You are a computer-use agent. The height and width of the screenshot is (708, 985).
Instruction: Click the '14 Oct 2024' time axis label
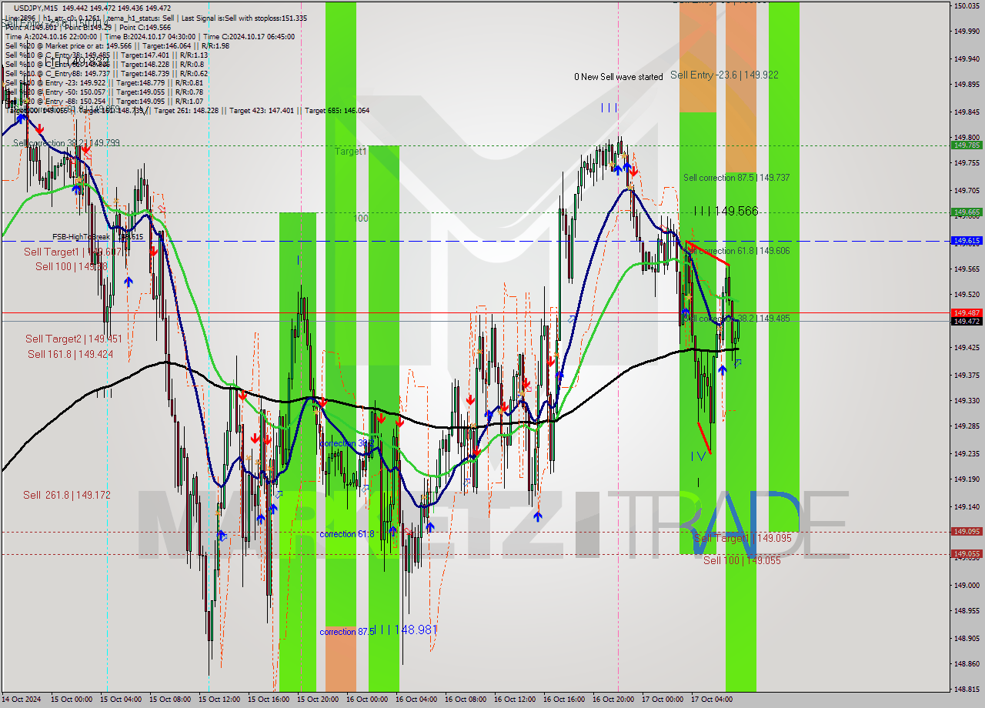(x=20, y=700)
